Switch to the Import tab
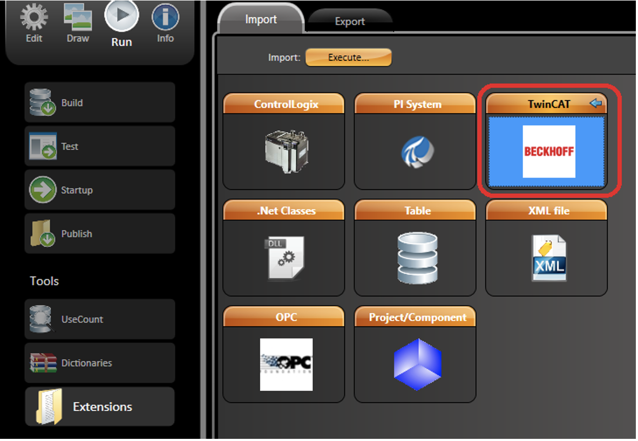638x441 pixels. pos(261,19)
